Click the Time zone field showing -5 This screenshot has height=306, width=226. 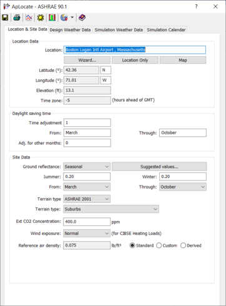pos(87,101)
